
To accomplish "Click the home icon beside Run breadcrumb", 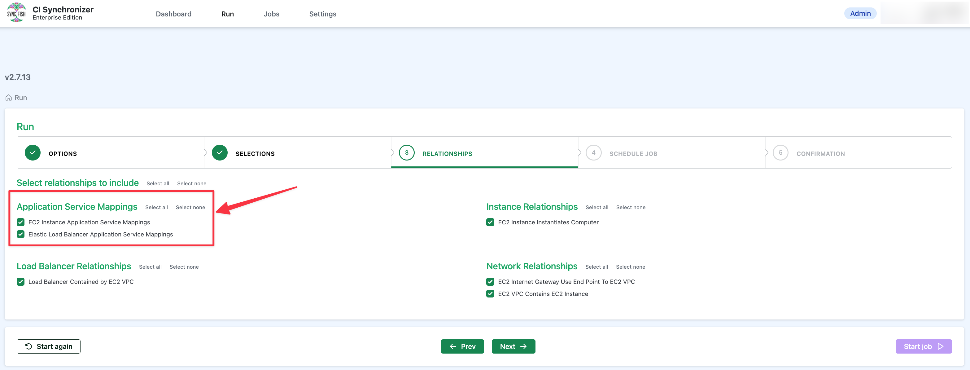I will (x=9, y=98).
